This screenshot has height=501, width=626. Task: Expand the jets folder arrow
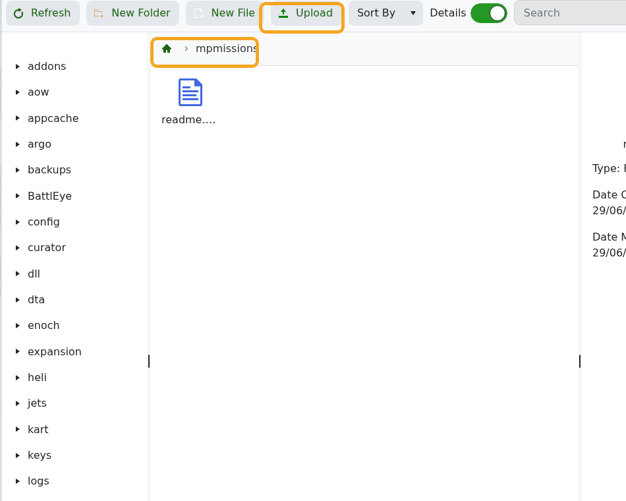point(18,403)
